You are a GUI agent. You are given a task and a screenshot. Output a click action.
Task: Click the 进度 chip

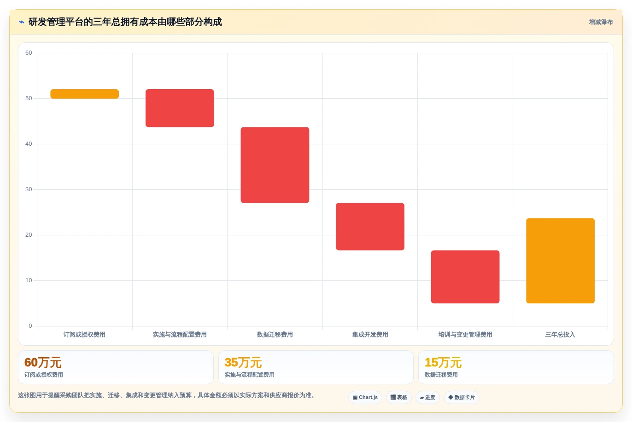click(427, 398)
